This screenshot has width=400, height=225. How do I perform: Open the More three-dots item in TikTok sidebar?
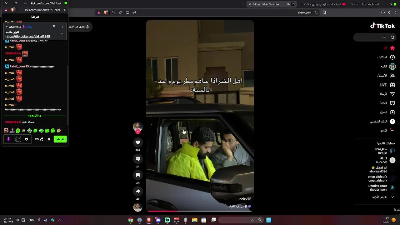tap(387, 130)
